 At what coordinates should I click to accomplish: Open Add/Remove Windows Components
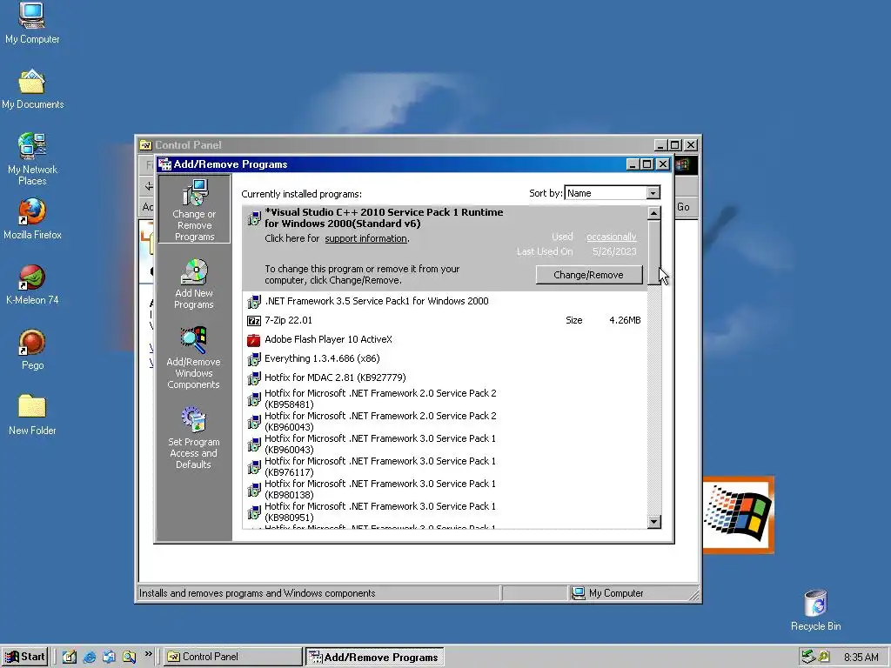[193, 357]
